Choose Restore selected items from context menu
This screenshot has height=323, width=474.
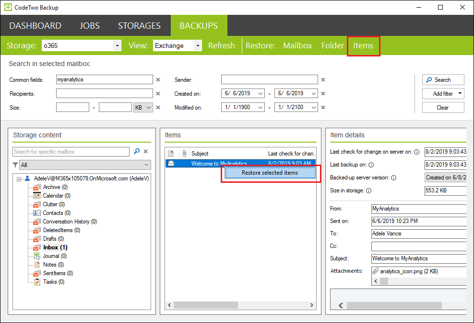click(x=270, y=173)
